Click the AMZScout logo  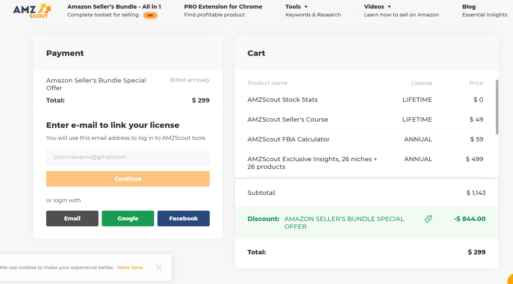coord(32,11)
